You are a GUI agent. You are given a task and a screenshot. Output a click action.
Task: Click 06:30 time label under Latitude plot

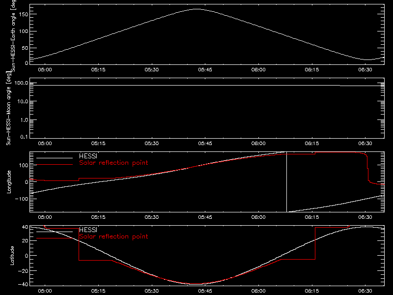coord(365,291)
